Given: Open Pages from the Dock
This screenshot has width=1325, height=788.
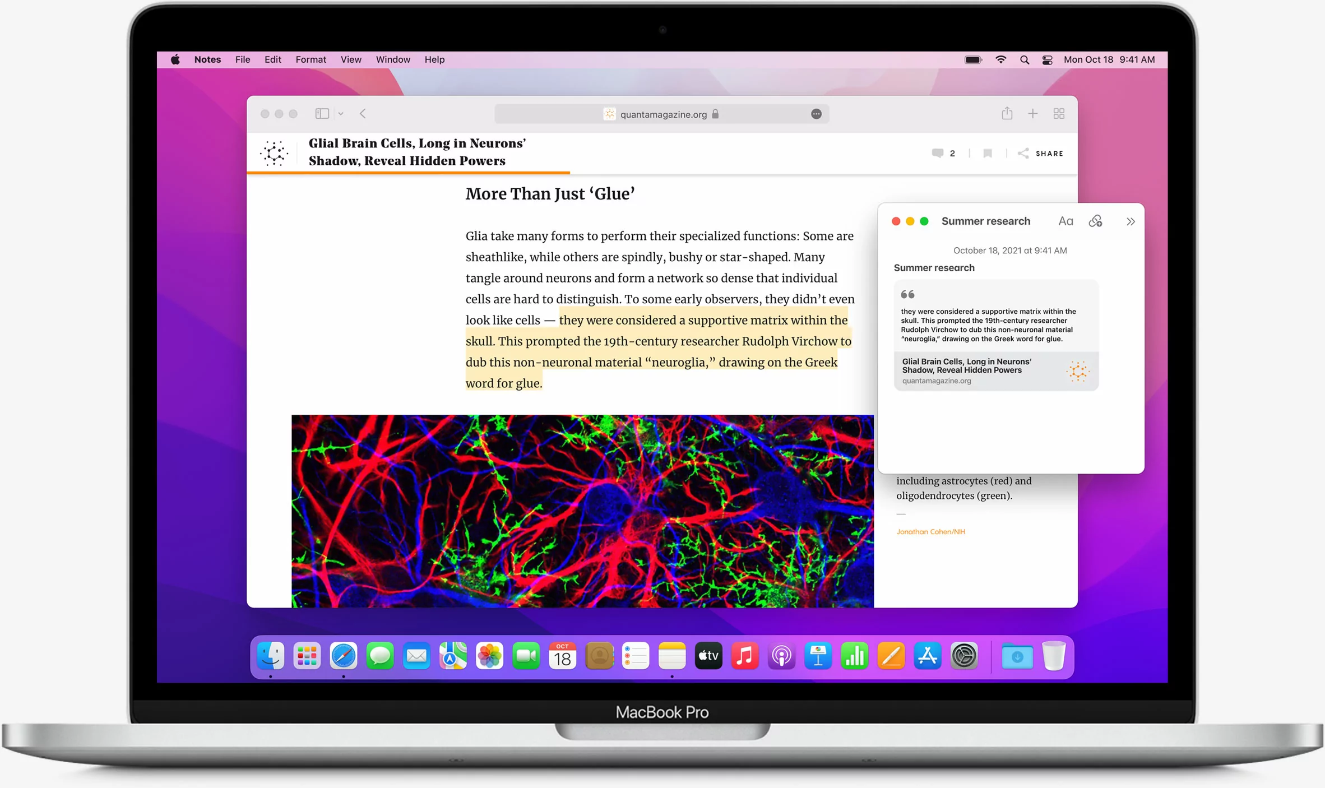Looking at the screenshot, I should click(891, 656).
